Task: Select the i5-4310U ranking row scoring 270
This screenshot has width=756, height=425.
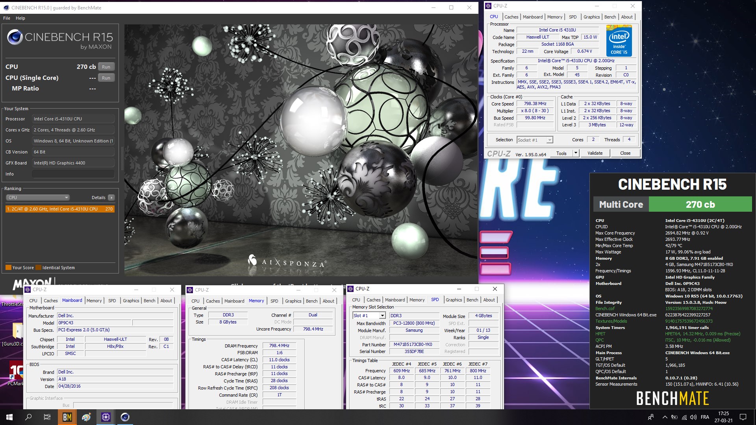Action: (60, 209)
